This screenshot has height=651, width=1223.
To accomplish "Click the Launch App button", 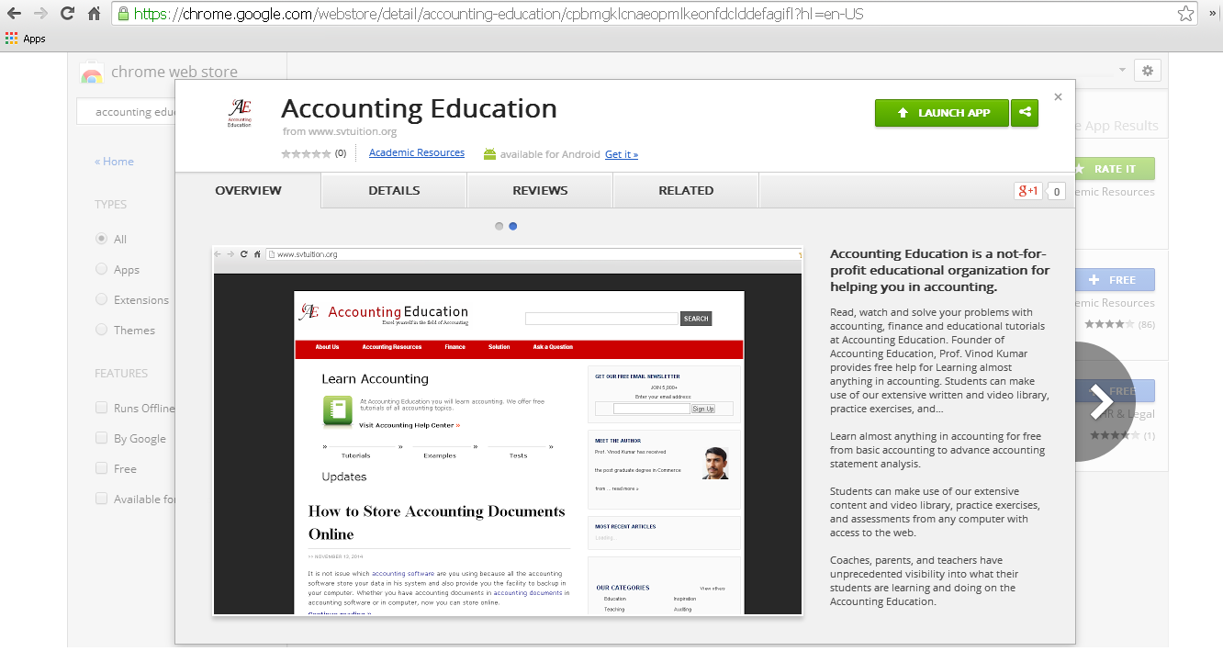I will point(941,113).
